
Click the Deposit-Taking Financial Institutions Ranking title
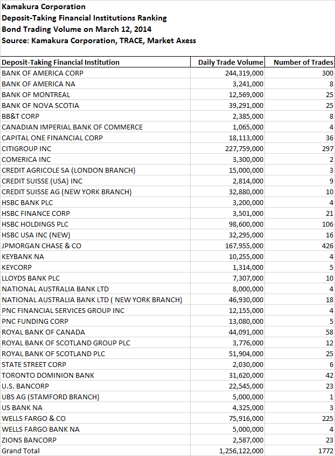(x=84, y=18)
